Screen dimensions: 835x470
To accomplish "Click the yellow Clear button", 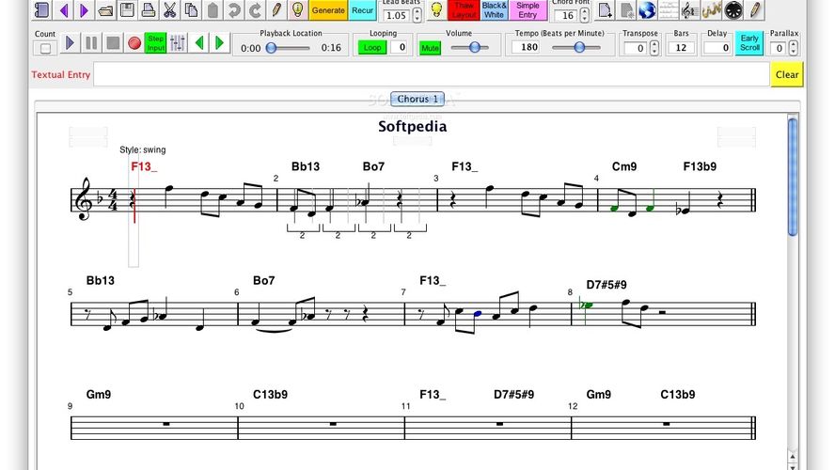I will coord(787,75).
